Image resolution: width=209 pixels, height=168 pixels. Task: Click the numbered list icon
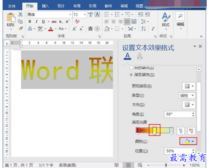(x=117, y=15)
